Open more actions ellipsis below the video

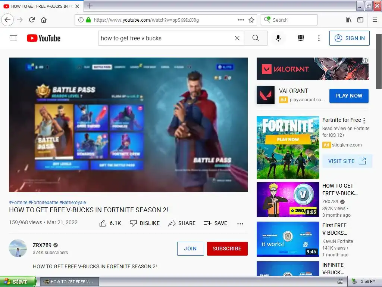240,223
